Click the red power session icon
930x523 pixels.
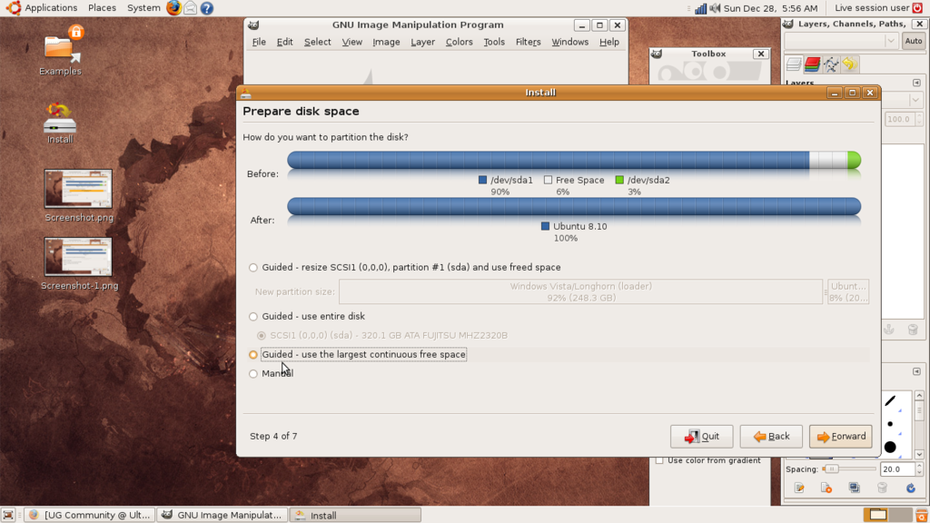coord(918,7)
